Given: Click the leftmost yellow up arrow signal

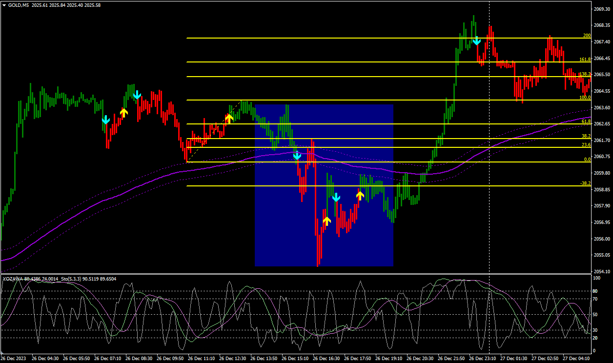Looking at the screenshot, I should 124,113.
